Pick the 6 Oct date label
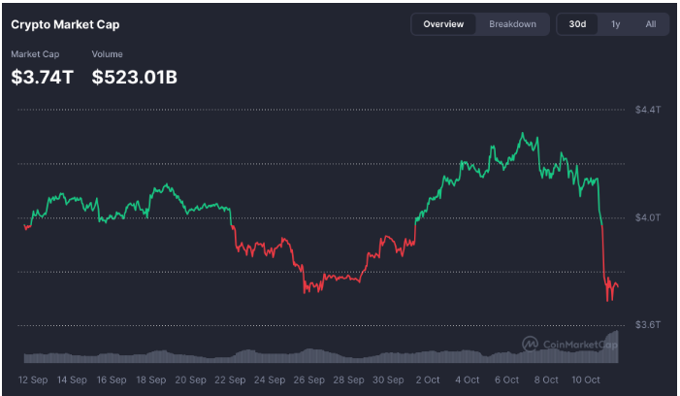This screenshot has height=396, width=680. [x=507, y=379]
